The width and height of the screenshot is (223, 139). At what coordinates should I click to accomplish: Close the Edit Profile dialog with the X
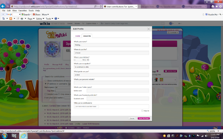click(148, 29)
